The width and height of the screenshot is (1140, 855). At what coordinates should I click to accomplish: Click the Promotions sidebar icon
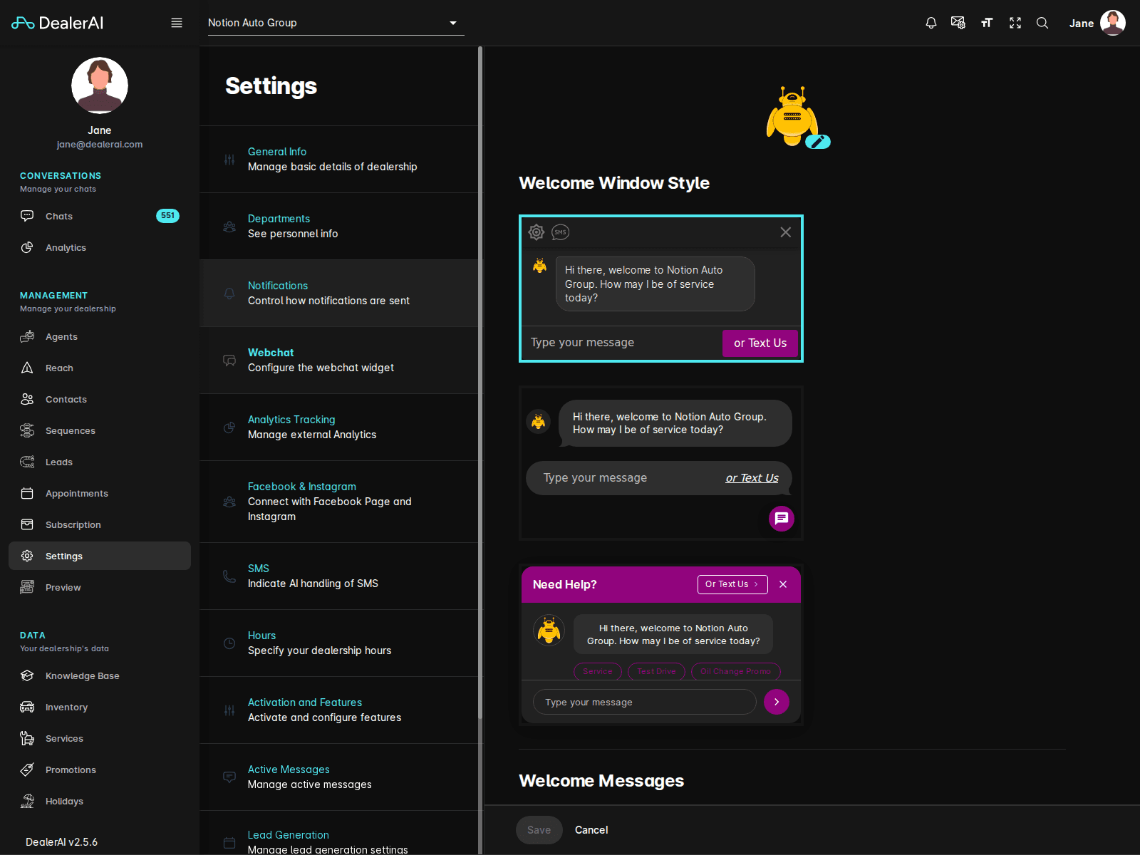point(26,769)
